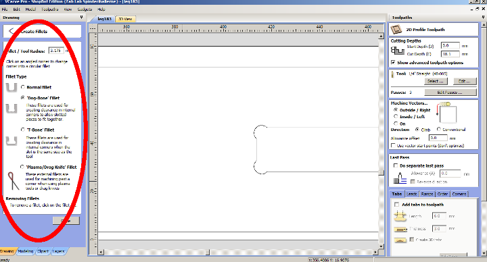Set direction to Conventional
Screen dimensions: 487x262
click(x=438, y=129)
